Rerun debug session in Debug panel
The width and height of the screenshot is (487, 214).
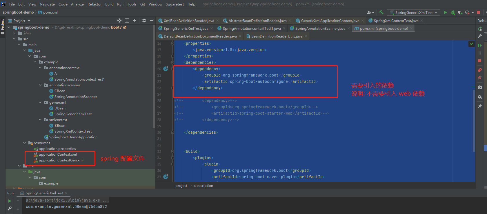click(x=480, y=29)
